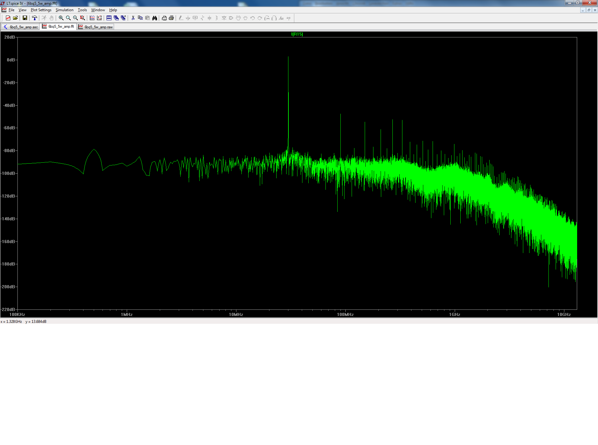
Task: Click the Halt simulation hand icon
Action: (51, 18)
